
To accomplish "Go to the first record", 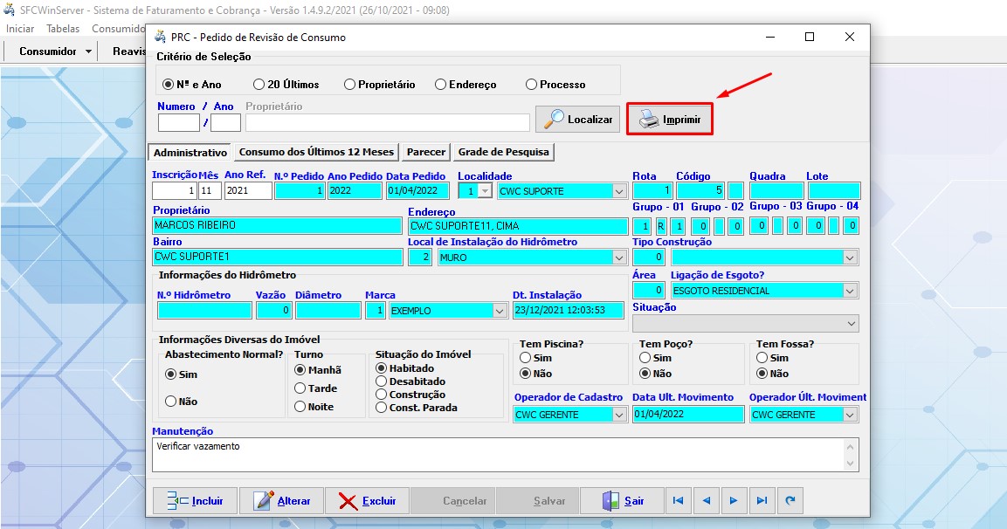I will point(678,501).
